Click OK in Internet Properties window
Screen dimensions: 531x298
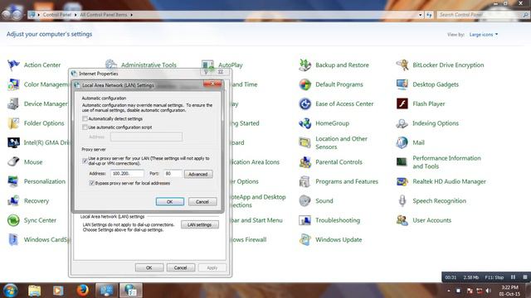coord(149,267)
